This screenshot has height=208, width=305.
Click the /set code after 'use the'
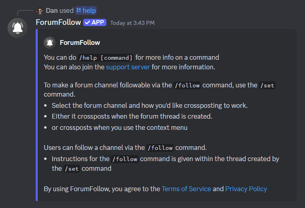point(267,85)
